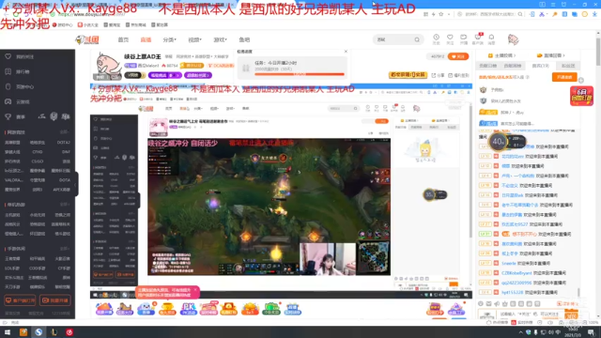Open 云游戏 gamepad icon in sidebar
The width and height of the screenshot is (601, 338).
coord(8,101)
